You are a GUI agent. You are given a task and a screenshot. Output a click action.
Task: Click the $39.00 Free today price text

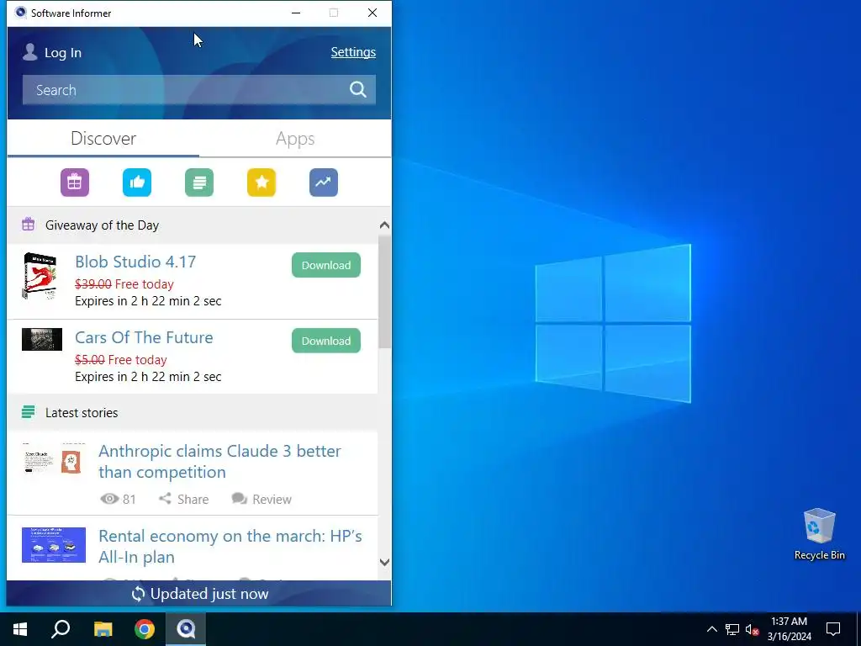(124, 284)
